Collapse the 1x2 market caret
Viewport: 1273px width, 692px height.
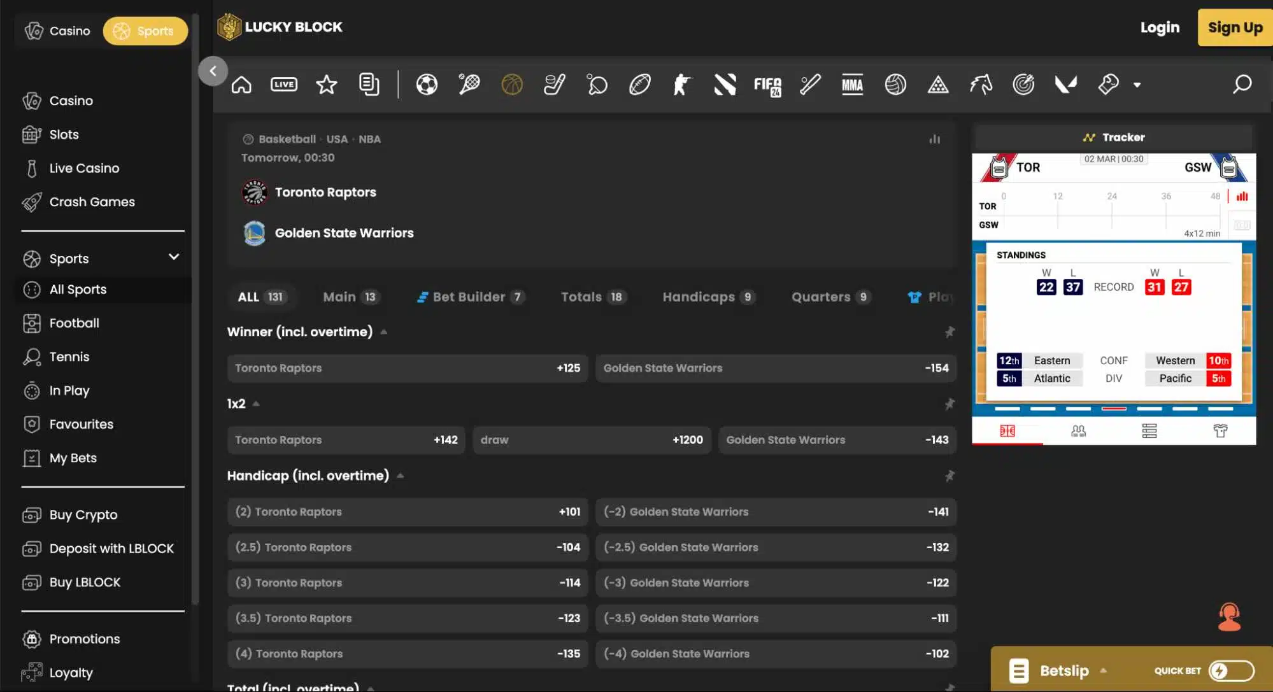(256, 404)
